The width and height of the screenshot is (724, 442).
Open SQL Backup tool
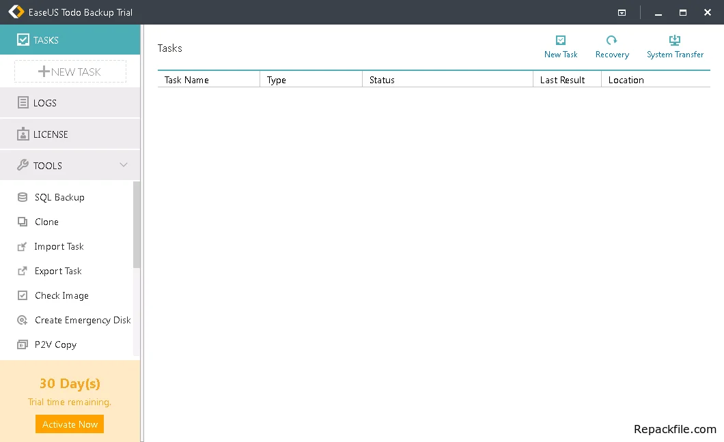click(59, 197)
